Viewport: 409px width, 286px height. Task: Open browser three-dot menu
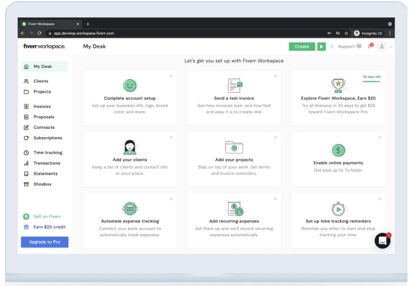click(x=390, y=33)
